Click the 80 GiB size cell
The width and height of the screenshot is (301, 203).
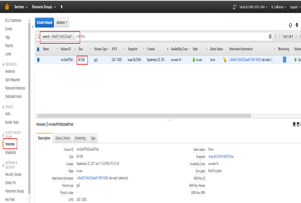(x=82, y=60)
